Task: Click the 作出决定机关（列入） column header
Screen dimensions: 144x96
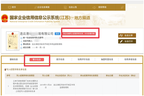Action: click(64, 76)
